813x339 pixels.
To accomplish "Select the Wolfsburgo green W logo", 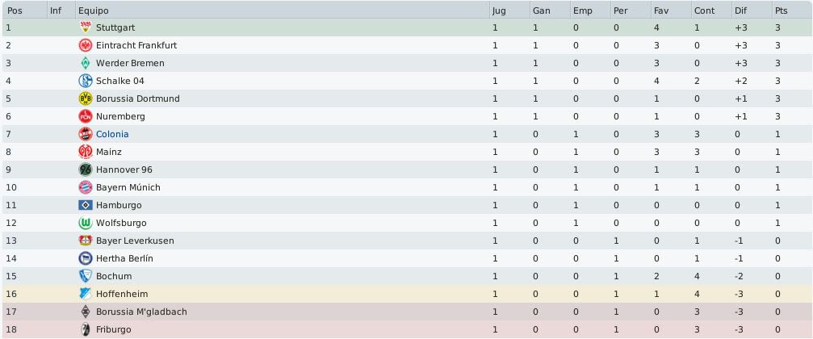I will click(x=85, y=223).
